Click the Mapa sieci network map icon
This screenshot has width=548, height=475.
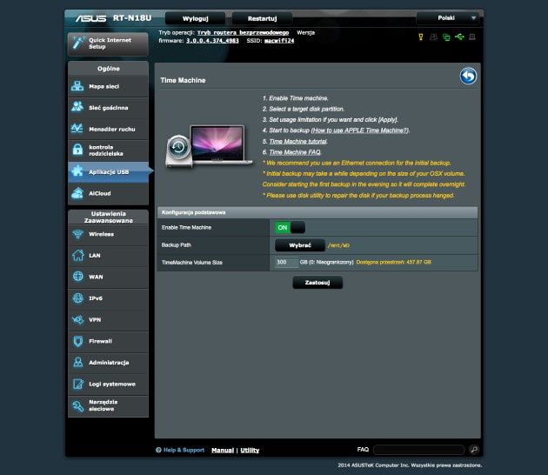77,86
